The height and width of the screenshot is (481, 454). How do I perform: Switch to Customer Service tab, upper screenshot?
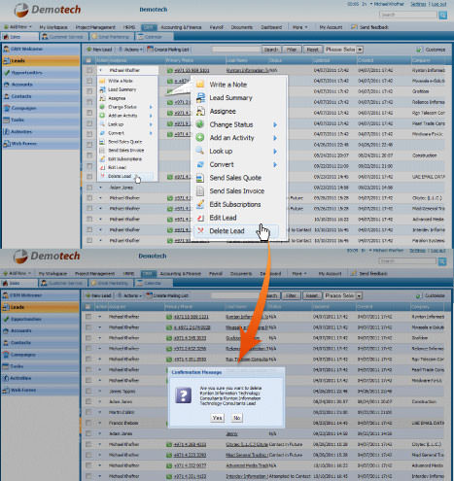click(x=63, y=37)
